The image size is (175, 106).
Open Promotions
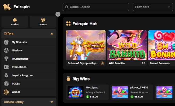(29, 67)
